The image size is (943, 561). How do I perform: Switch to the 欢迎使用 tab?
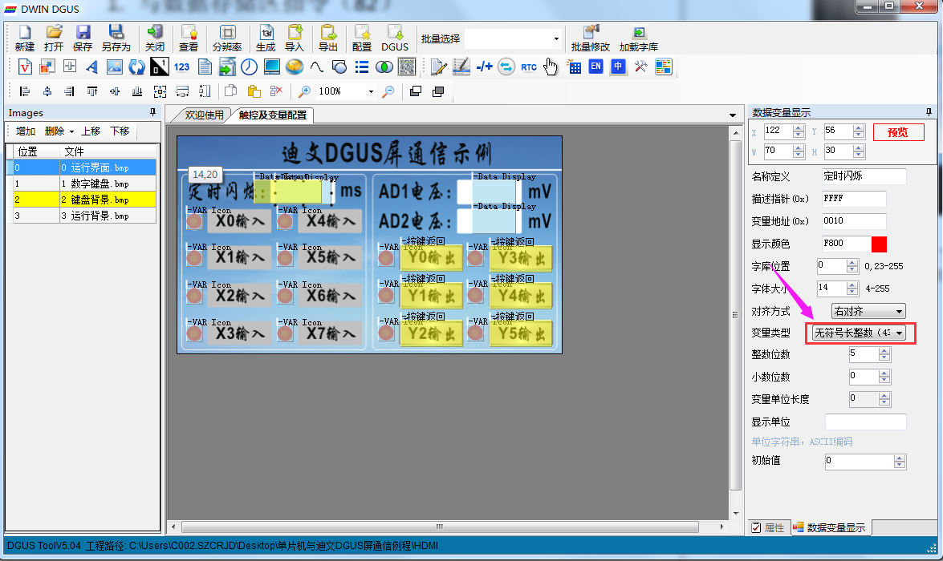pos(204,115)
